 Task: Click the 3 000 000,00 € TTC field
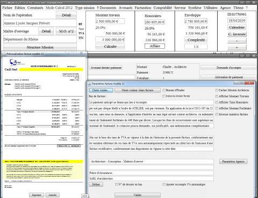110,40
